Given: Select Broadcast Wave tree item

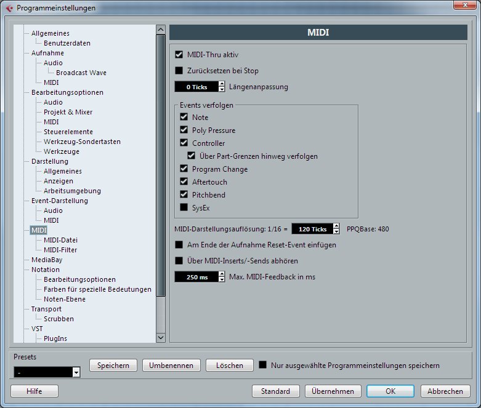Looking at the screenshot, I should point(81,73).
